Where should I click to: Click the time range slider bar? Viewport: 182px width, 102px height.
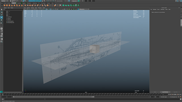coord(53,97)
